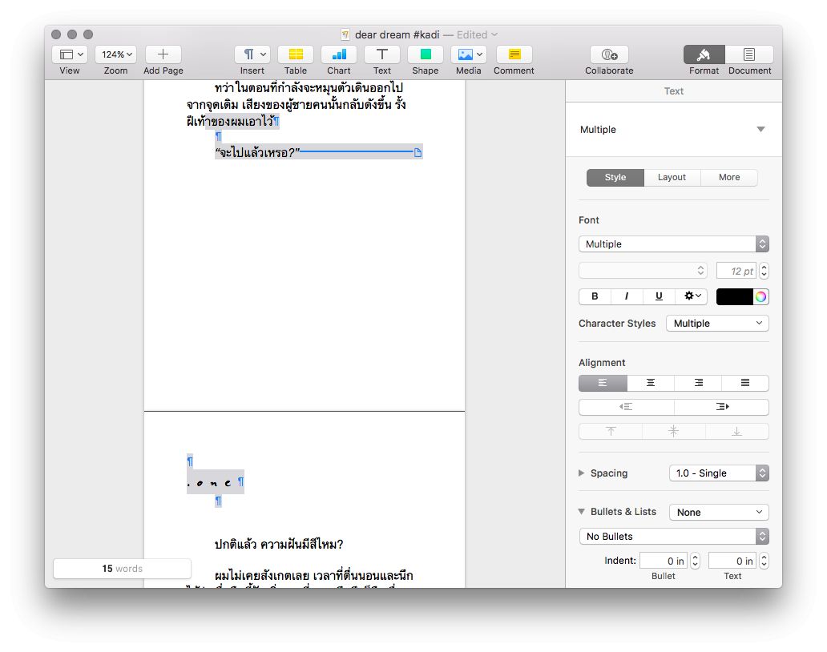Toggle Underline text formatting
This screenshot has width=827, height=652.
point(659,296)
